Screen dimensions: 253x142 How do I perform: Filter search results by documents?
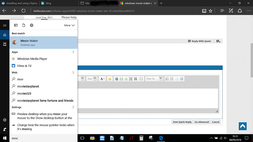[24, 25]
